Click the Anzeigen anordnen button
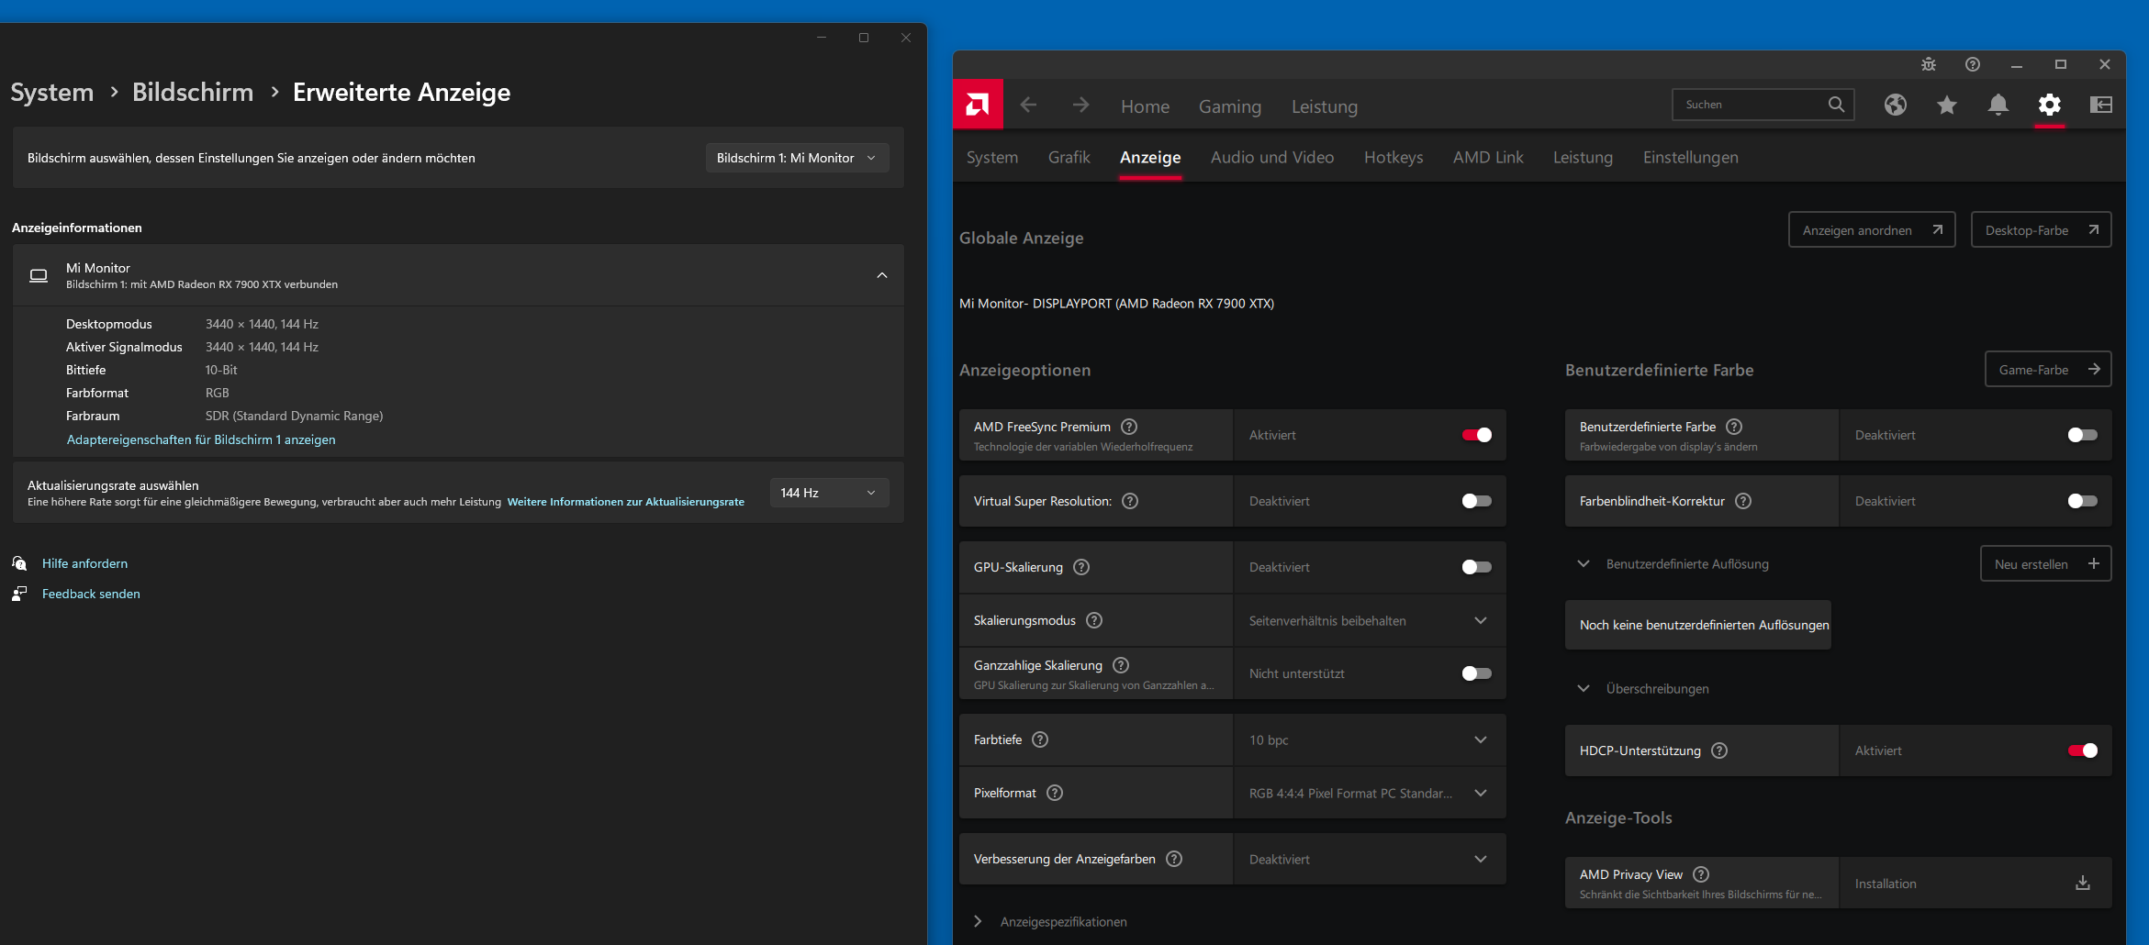The height and width of the screenshot is (945, 2149). point(1871,229)
